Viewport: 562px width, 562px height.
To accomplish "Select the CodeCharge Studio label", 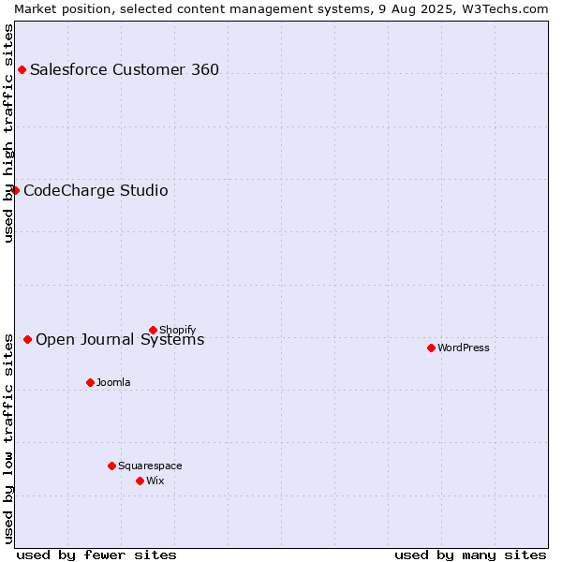I will tap(96, 190).
